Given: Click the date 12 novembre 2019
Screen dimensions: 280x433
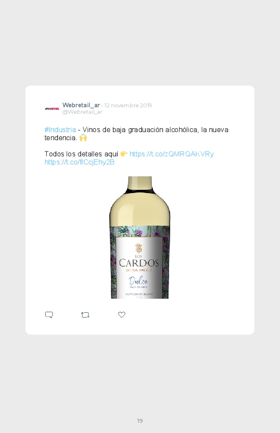Looking at the screenshot, I should pos(128,106).
